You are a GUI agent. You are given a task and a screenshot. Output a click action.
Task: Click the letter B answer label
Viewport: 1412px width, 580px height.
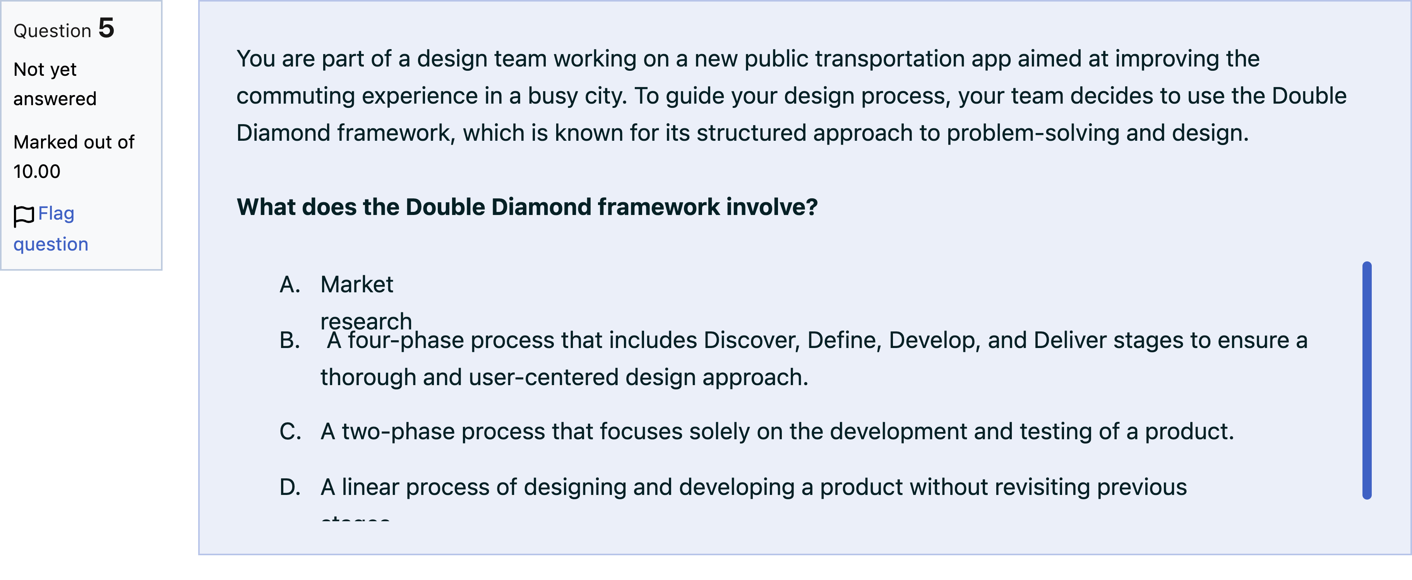point(290,341)
